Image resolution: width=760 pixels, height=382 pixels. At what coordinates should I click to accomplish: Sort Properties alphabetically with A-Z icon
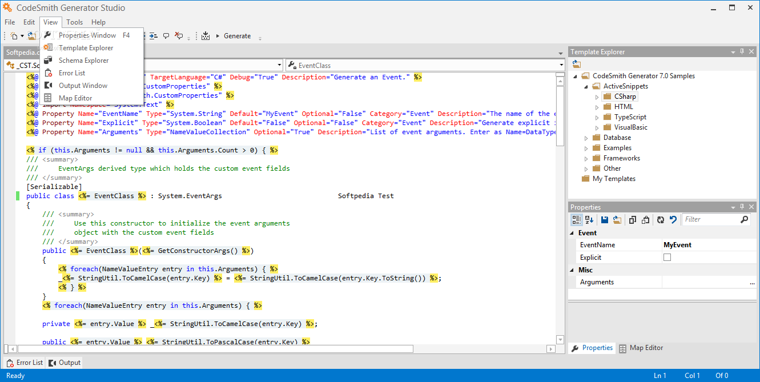589,219
